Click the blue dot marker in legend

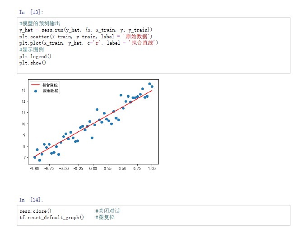pyautogui.click(x=35, y=91)
